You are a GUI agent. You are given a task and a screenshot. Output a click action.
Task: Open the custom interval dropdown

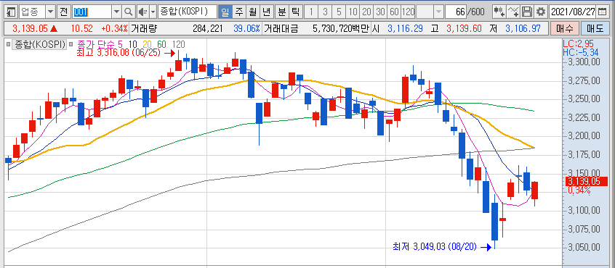click(x=438, y=12)
